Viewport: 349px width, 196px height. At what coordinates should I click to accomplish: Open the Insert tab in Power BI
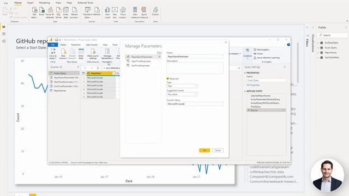point(31,3)
